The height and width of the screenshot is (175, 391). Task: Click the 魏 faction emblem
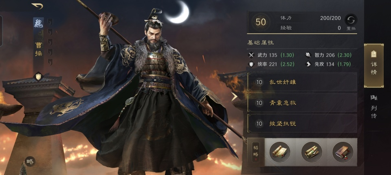tap(38, 24)
